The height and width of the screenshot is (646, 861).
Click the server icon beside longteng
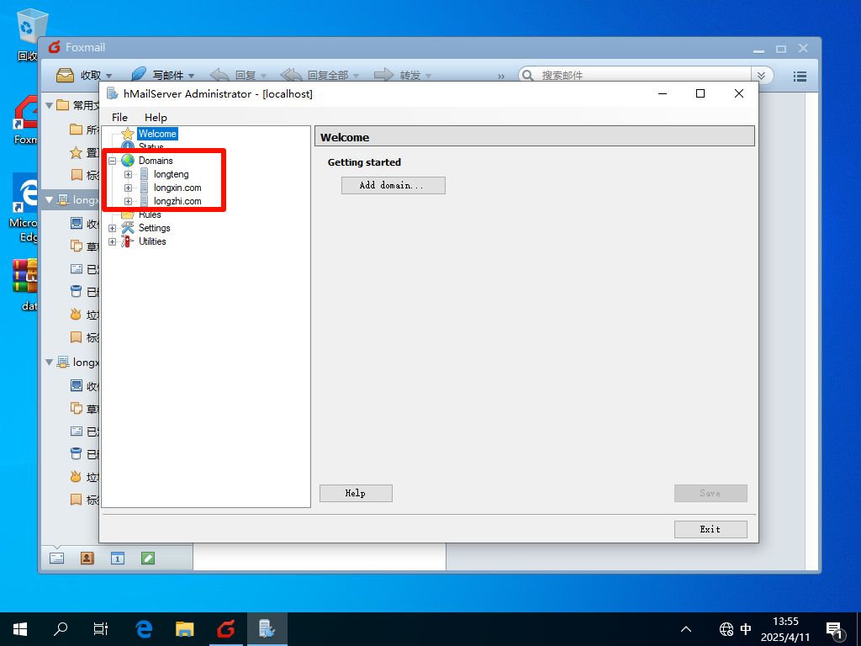pyautogui.click(x=144, y=174)
